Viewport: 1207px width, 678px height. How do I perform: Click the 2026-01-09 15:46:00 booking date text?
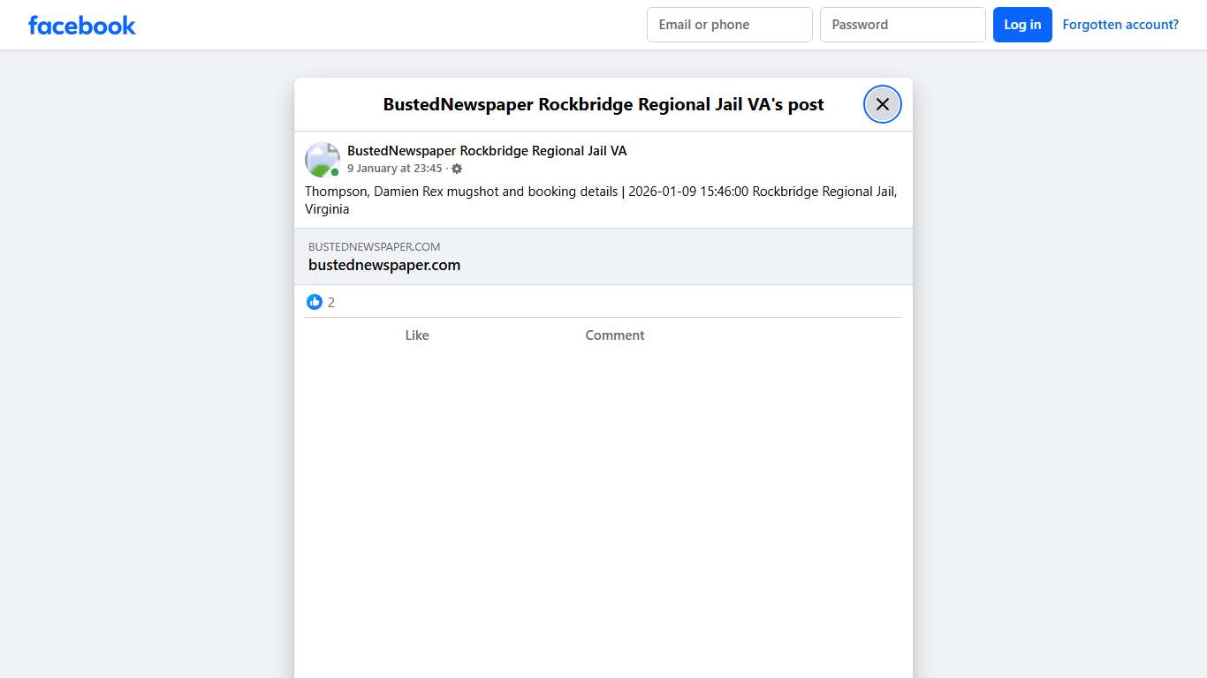pos(688,192)
